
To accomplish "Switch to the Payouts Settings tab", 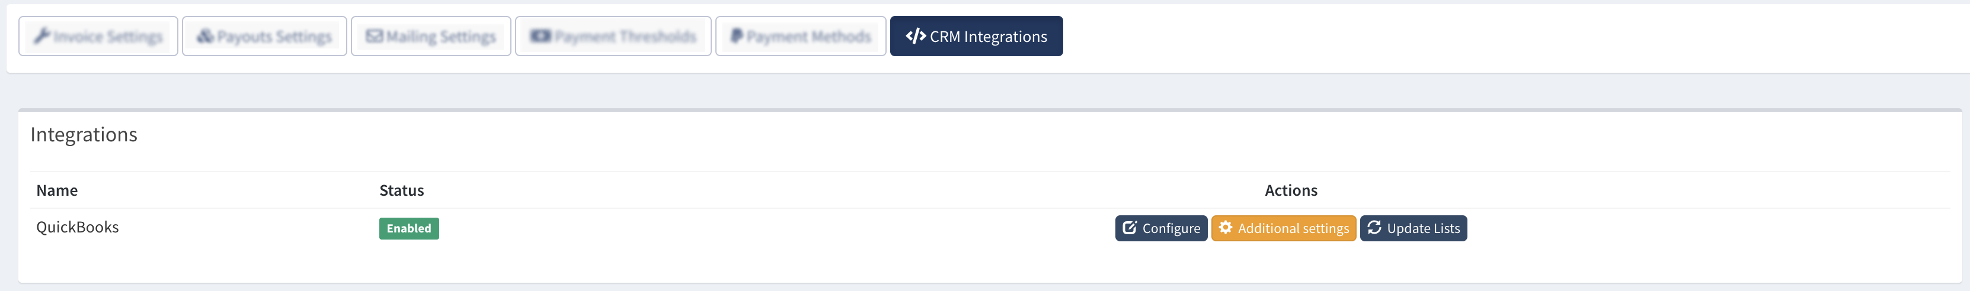I will pyautogui.click(x=274, y=37).
